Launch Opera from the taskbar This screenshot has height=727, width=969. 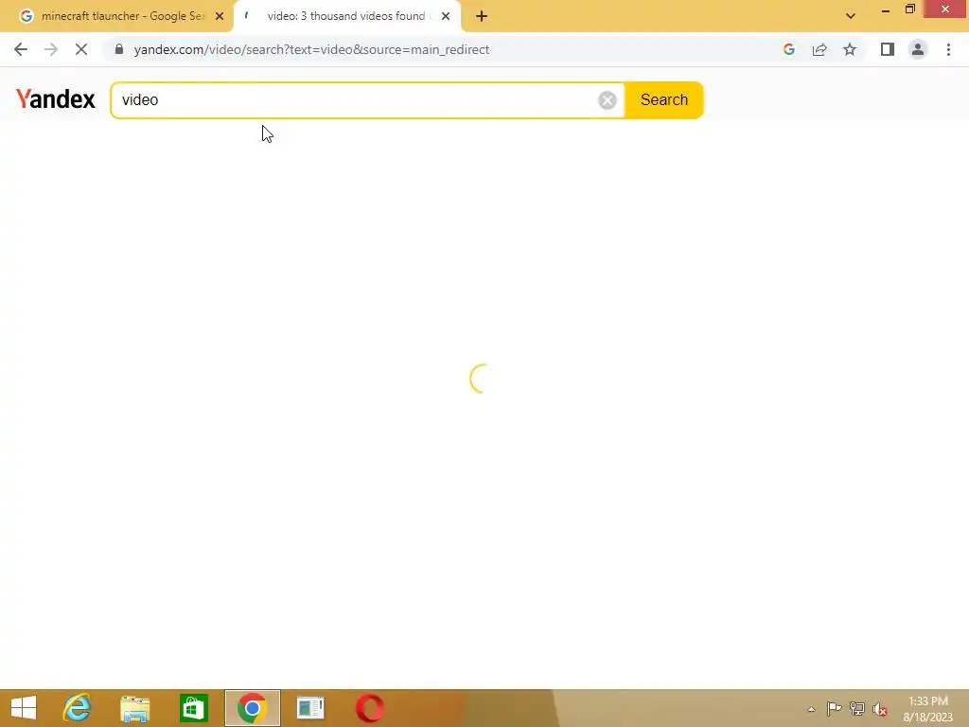(x=370, y=708)
